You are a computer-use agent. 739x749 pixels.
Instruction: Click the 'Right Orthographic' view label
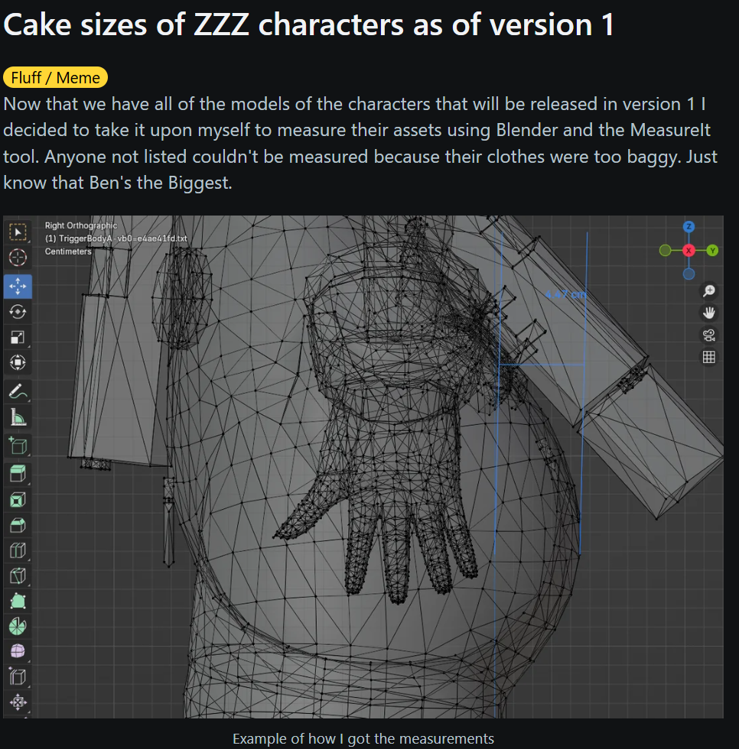[81, 225]
